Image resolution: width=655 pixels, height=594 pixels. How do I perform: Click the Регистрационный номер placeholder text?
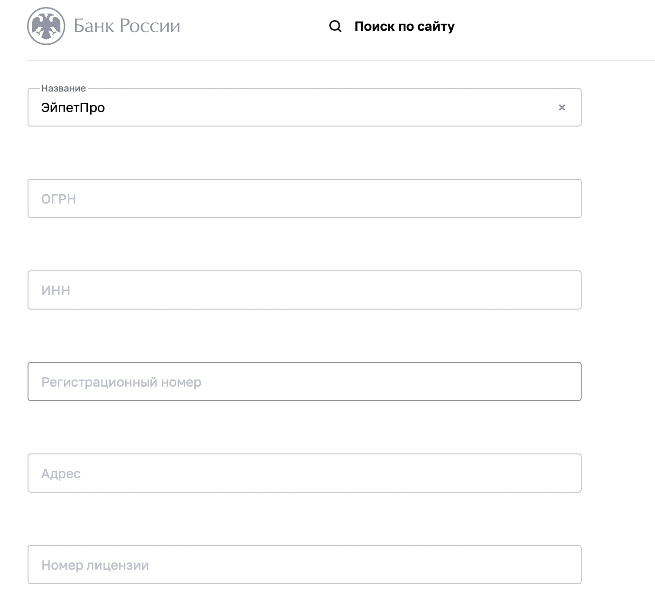point(121,382)
